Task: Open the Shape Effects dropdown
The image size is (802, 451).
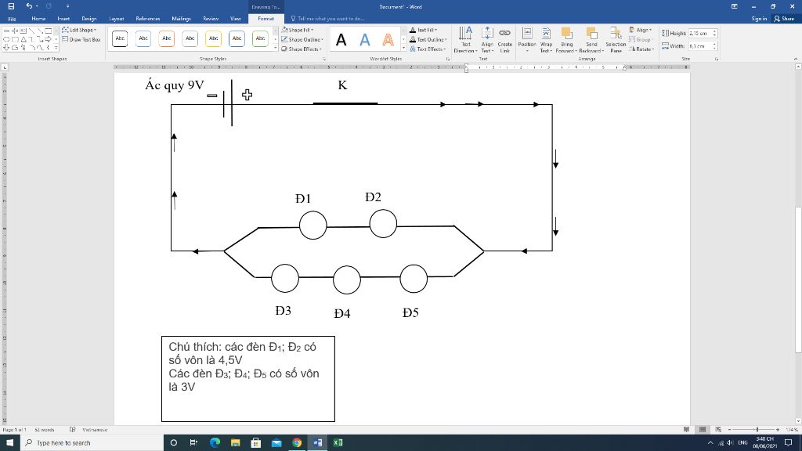Action: [302, 49]
